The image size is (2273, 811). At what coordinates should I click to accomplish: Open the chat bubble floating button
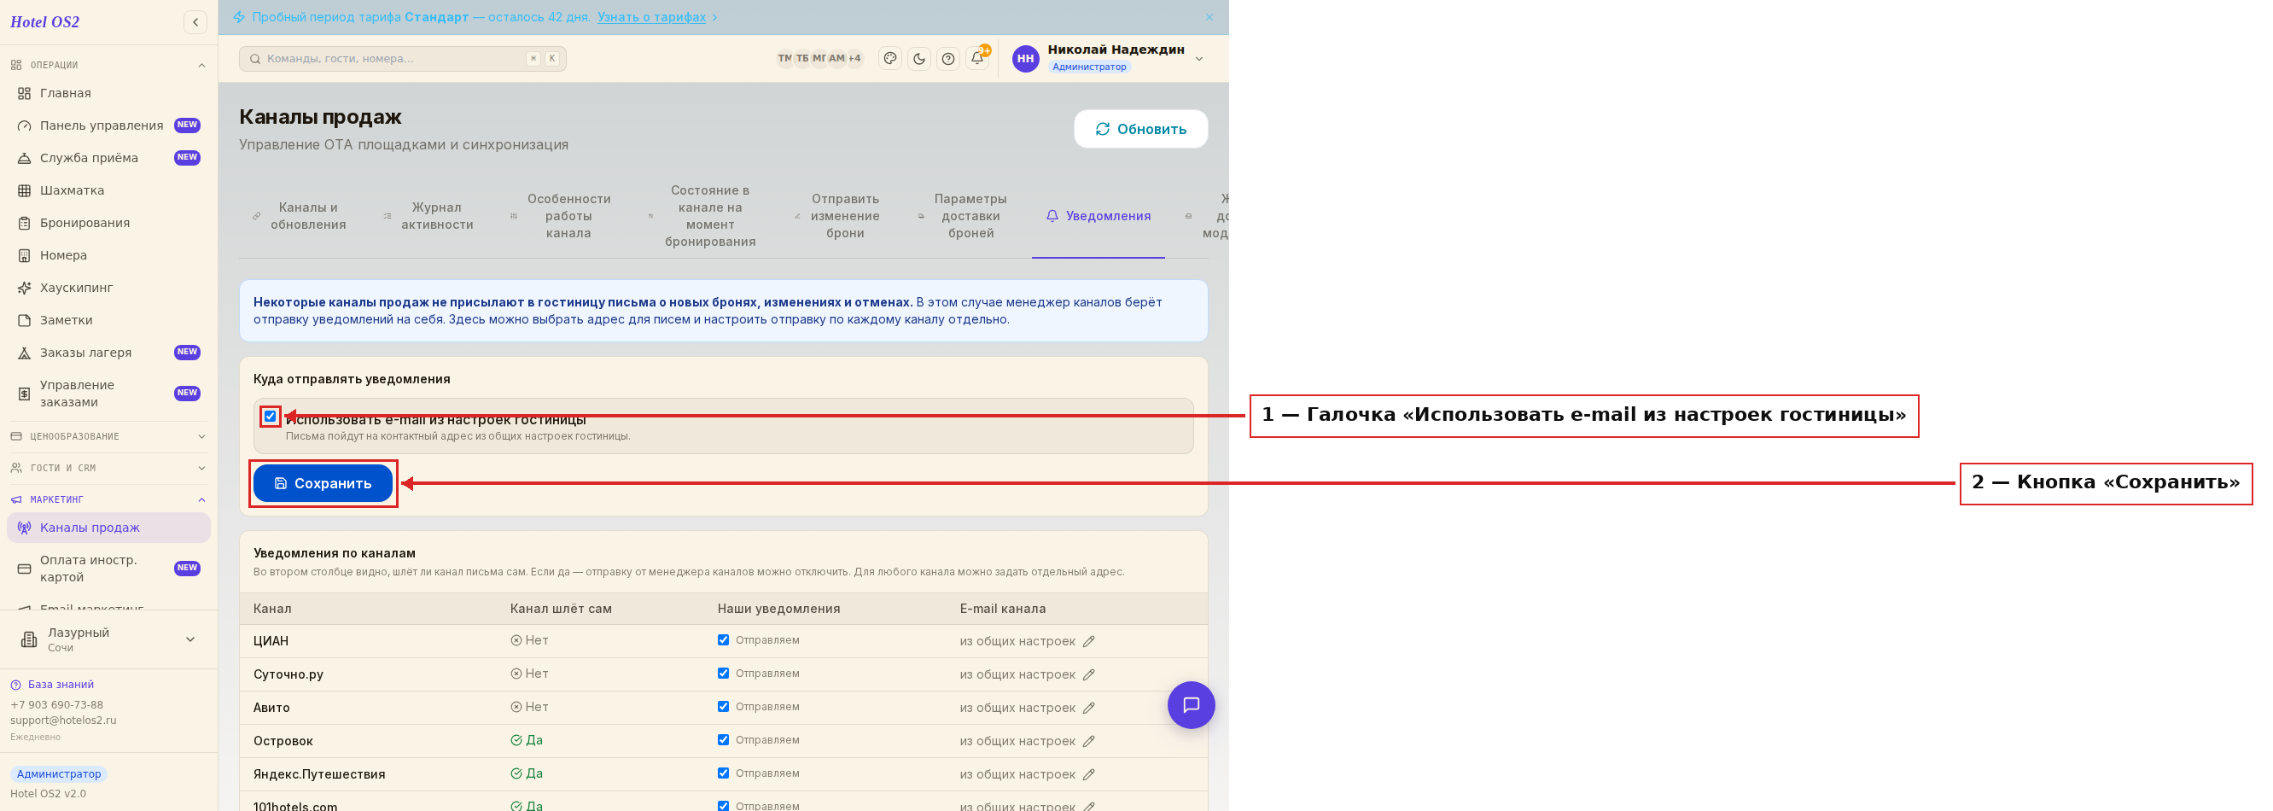coord(1191,705)
